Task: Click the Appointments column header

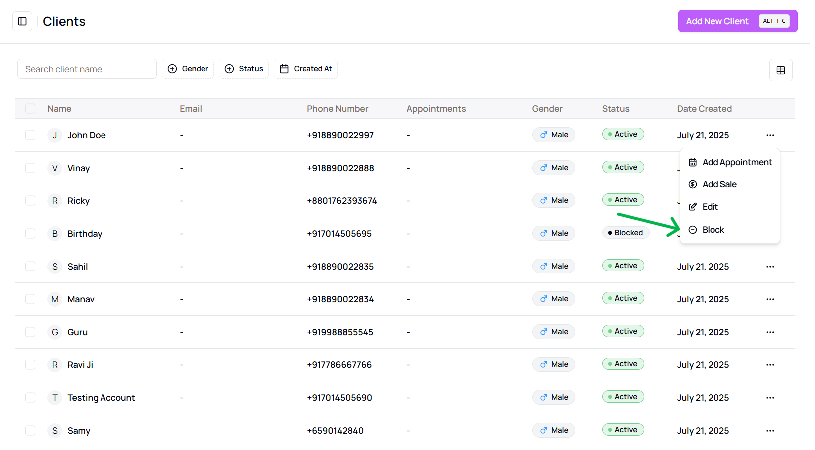Action: point(436,109)
